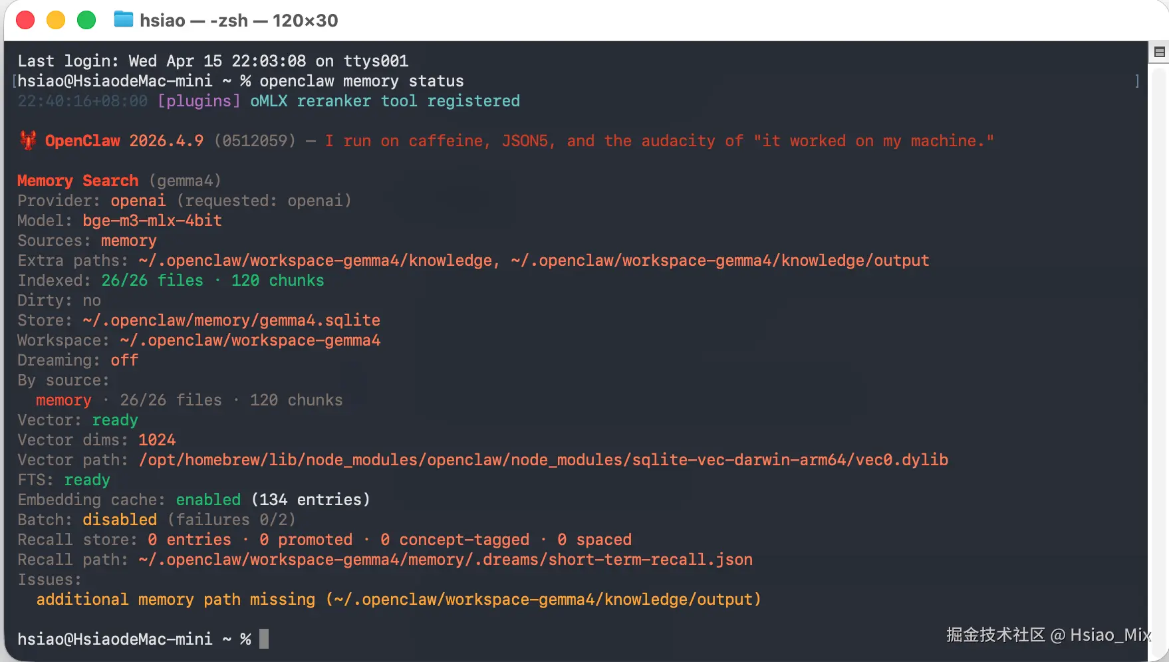Click the OpenClaw lobster icon
This screenshot has width=1169, height=662.
(x=28, y=140)
